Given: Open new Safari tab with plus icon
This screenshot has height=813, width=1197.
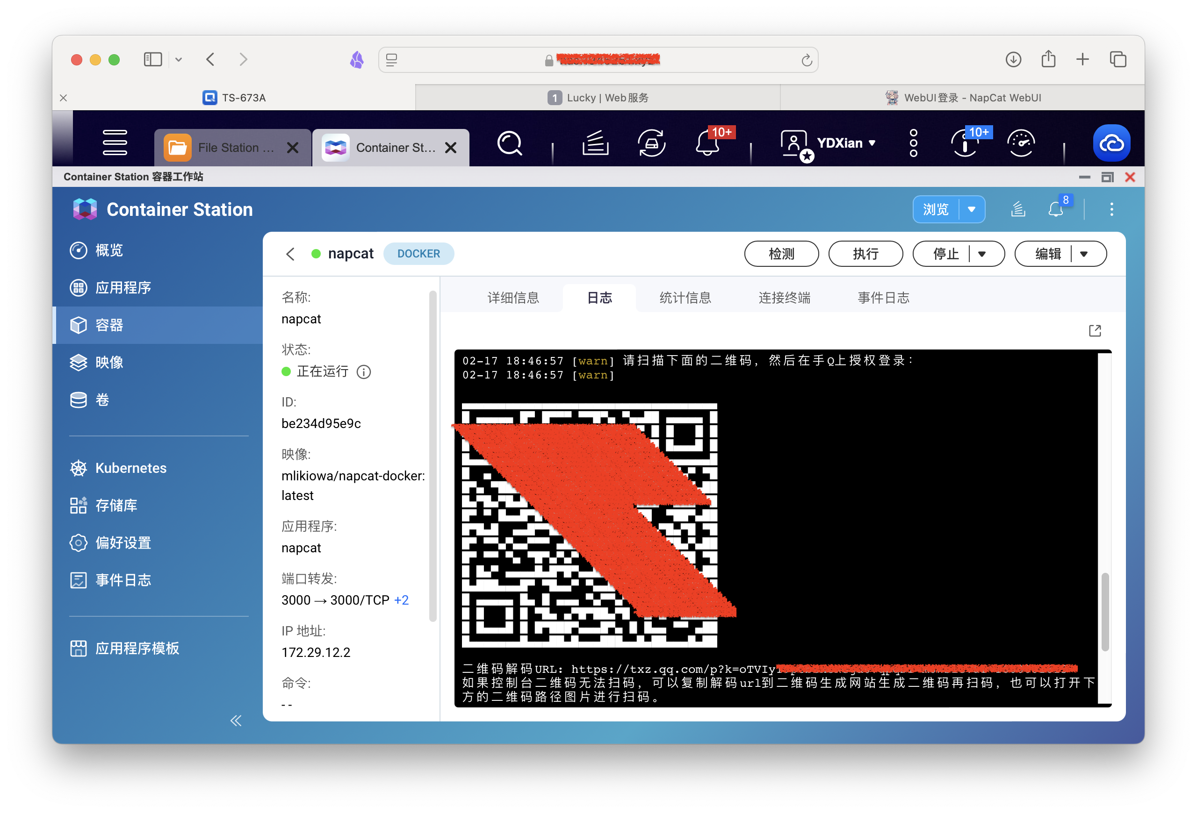Looking at the screenshot, I should [x=1082, y=60].
